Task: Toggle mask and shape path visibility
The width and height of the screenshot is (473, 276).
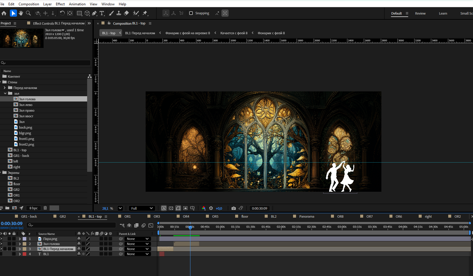Action: [178, 208]
